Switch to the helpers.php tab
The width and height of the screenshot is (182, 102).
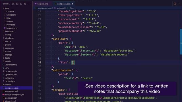click(43, 4)
